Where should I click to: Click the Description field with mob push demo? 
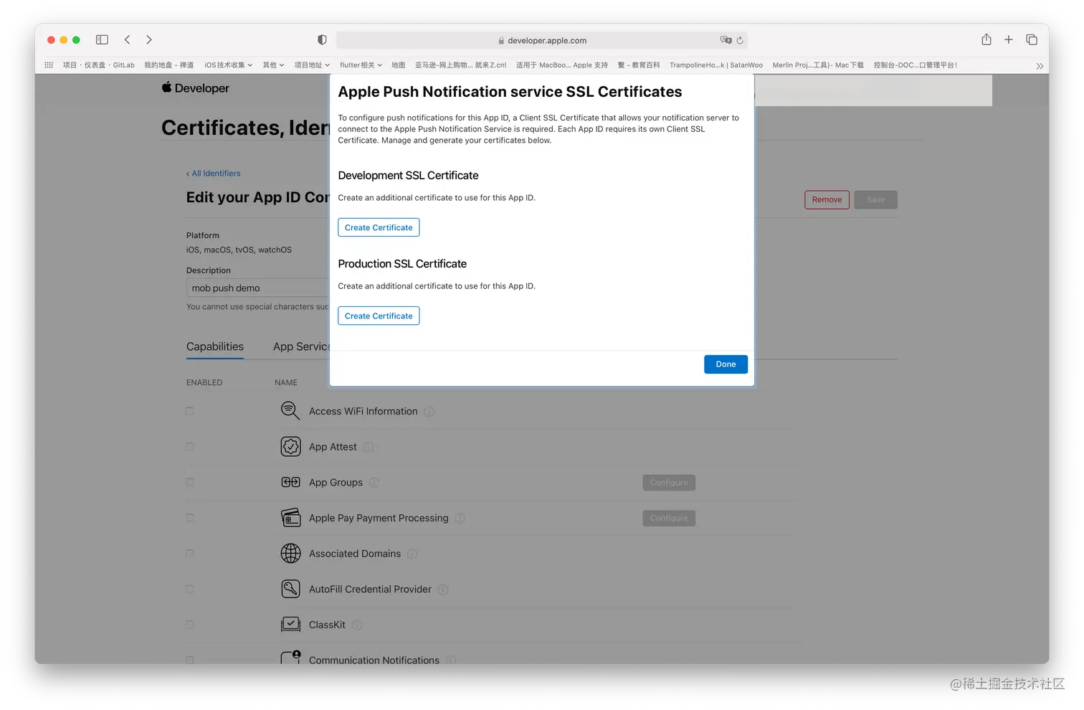(x=257, y=288)
